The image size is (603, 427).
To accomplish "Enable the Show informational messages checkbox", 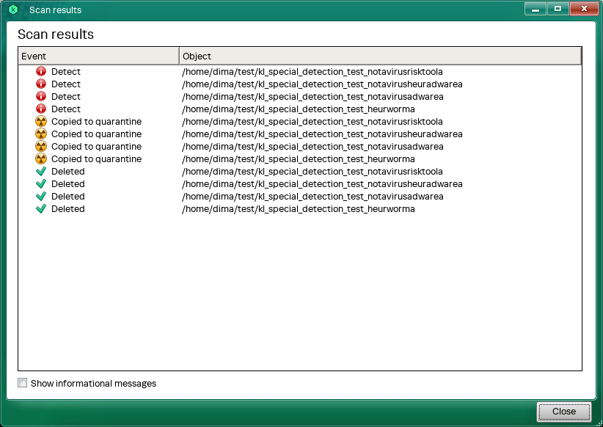I will point(23,383).
